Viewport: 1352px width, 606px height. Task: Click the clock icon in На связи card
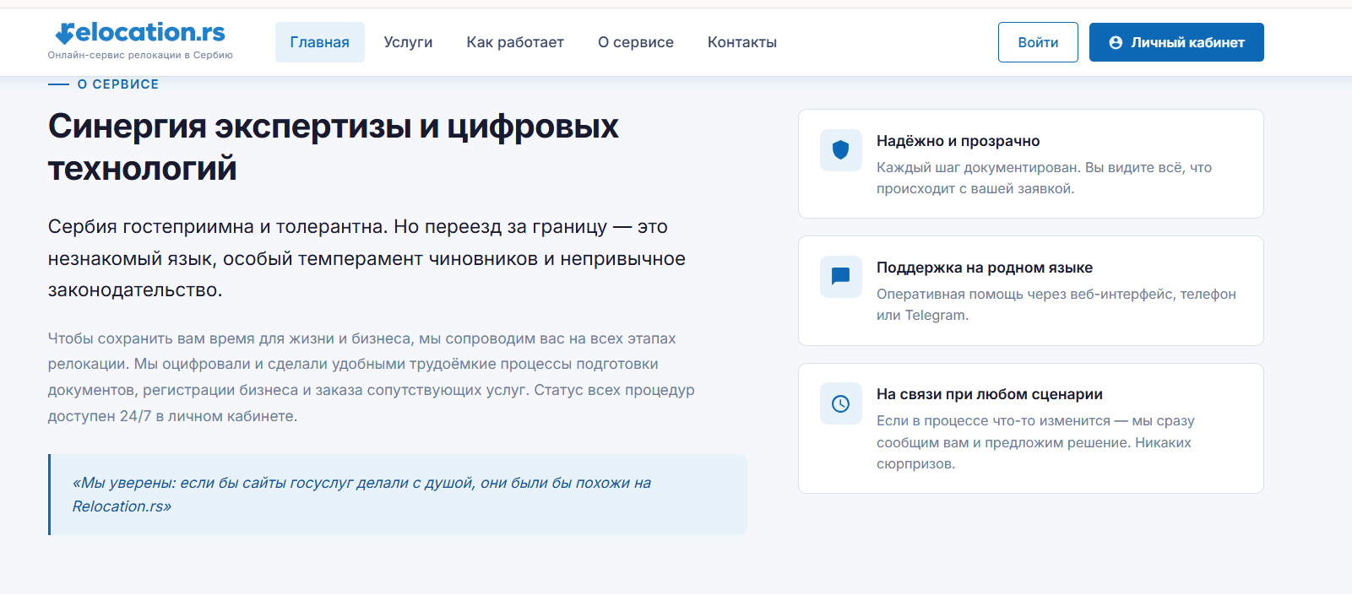840,403
